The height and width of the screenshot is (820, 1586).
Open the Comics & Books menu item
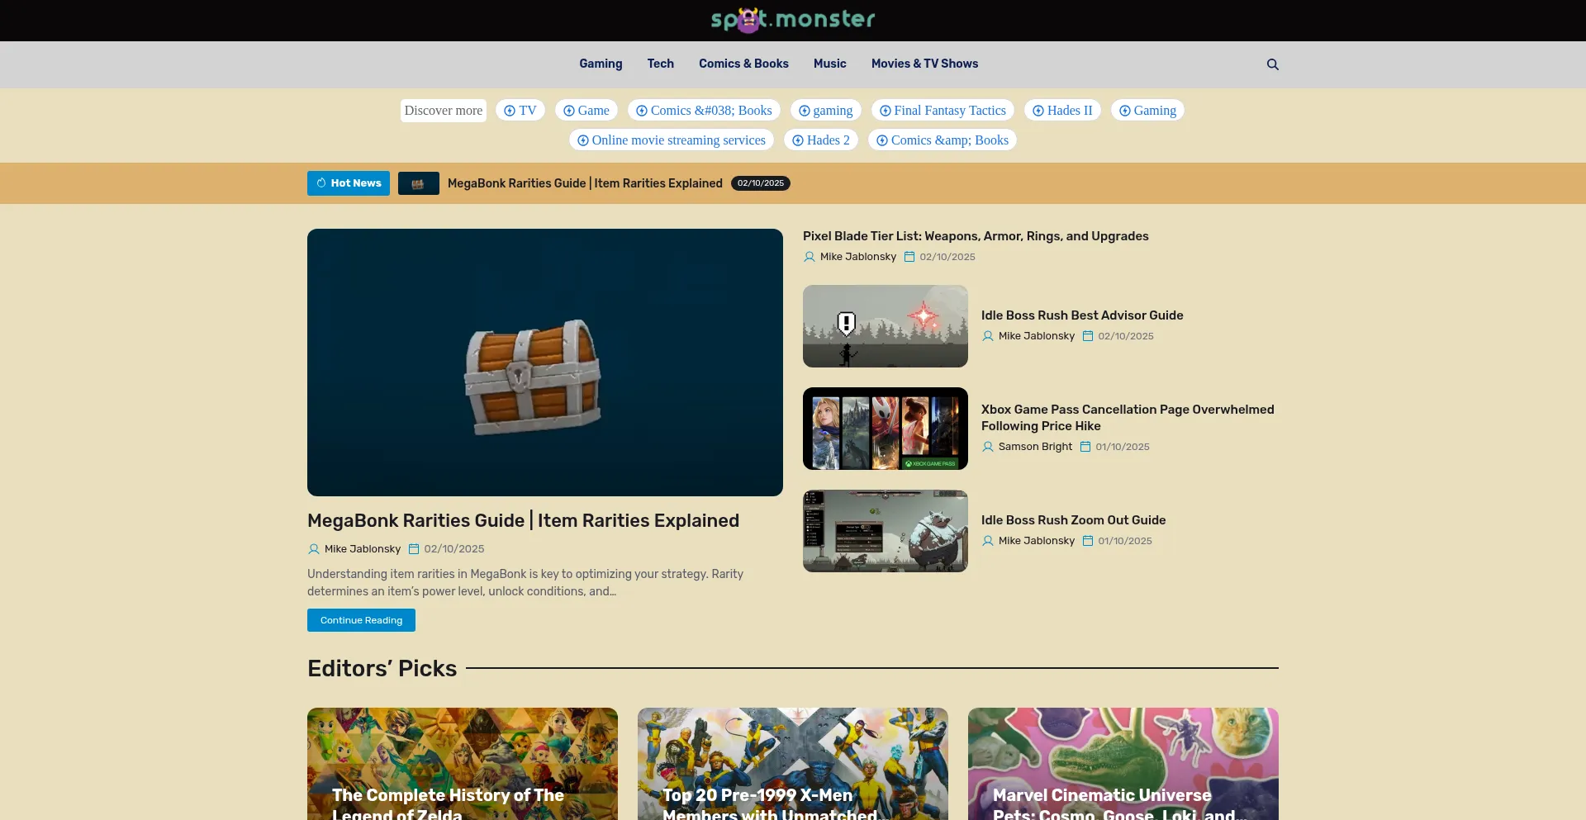743,64
